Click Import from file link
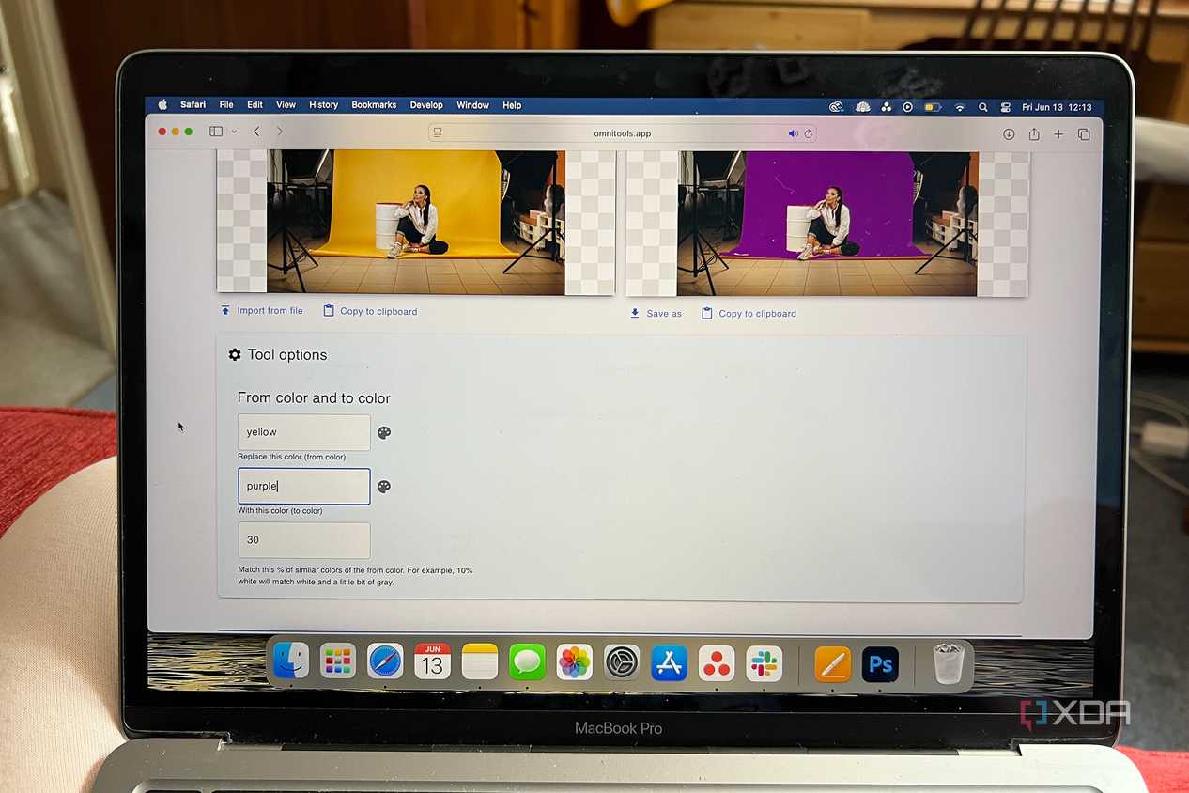The height and width of the screenshot is (793, 1189). (262, 311)
